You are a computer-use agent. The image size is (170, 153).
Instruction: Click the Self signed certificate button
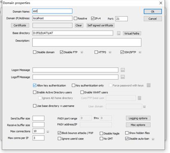click(x=100, y=25)
